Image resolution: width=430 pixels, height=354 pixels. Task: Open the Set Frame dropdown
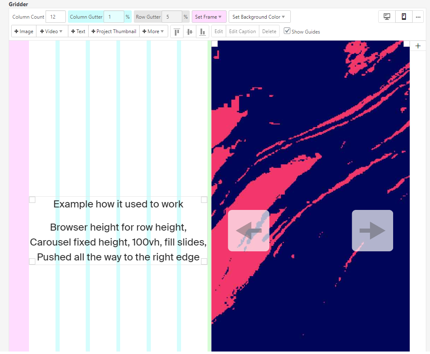point(209,17)
